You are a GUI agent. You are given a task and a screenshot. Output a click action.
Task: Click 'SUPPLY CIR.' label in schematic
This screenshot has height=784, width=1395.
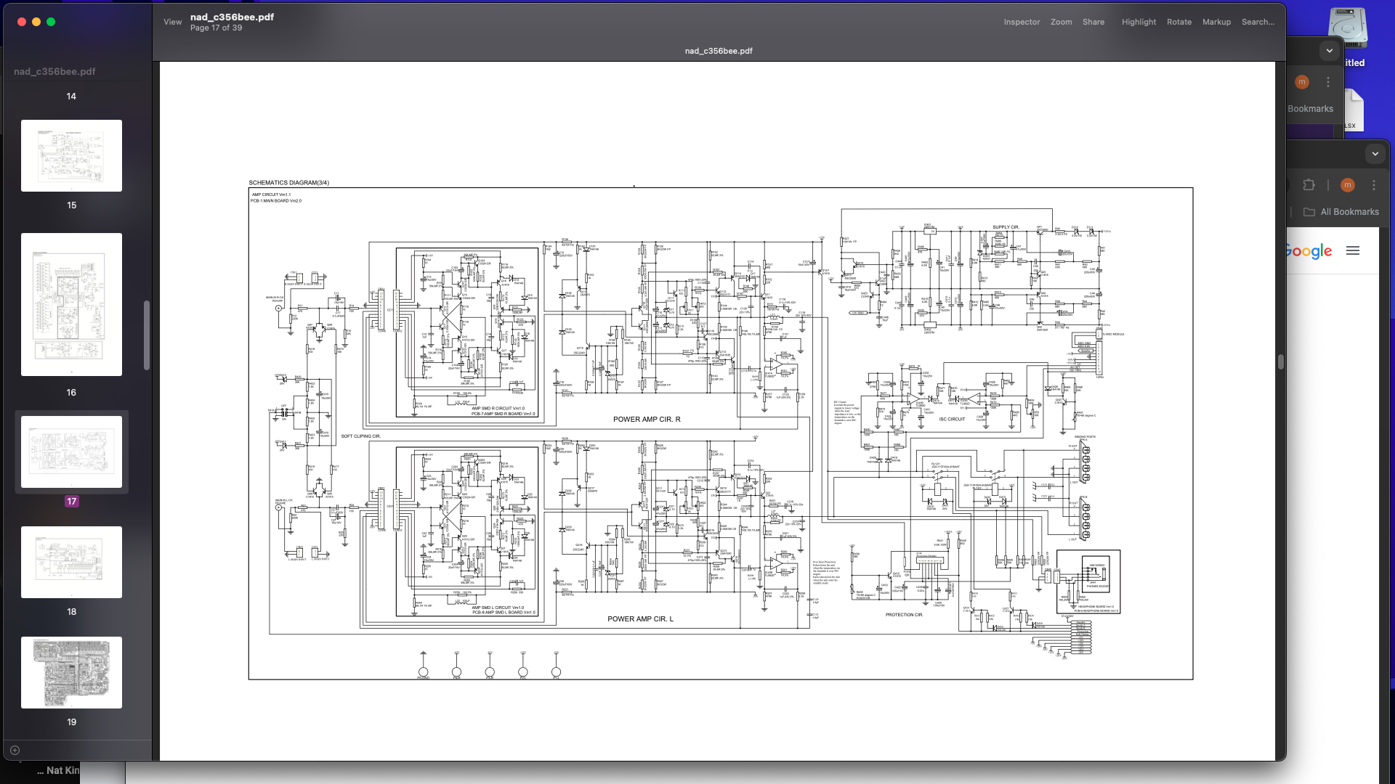click(x=1006, y=227)
